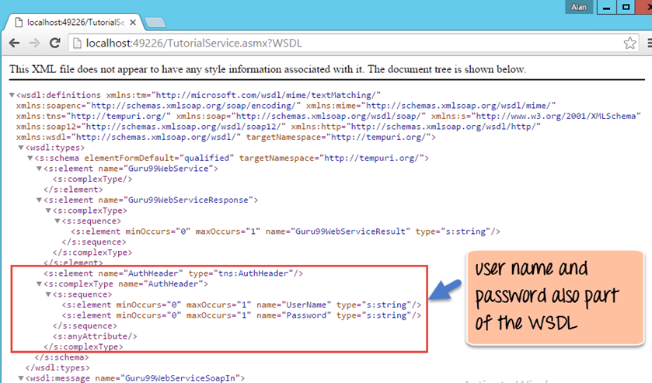Minimize the browser window
Viewport: 652px width, 383px height.
click(605, 7)
